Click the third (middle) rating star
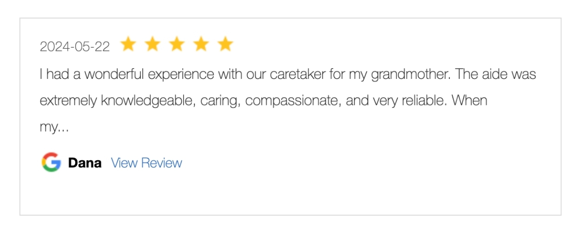Screen dimensions: 581x232 click(x=177, y=45)
